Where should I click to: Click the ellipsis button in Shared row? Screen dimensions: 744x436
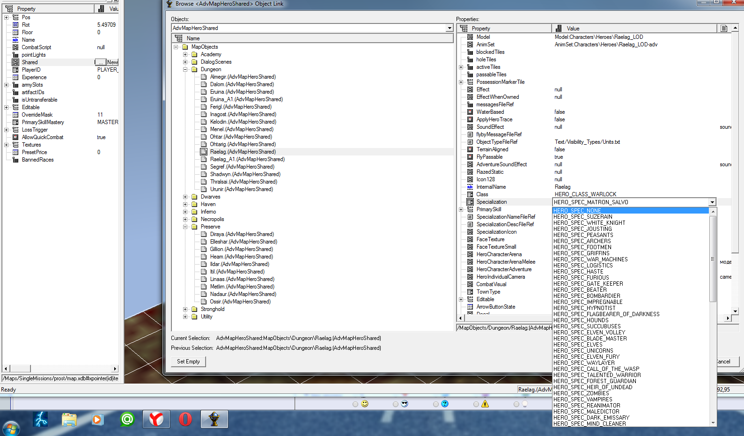(x=100, y=62)
